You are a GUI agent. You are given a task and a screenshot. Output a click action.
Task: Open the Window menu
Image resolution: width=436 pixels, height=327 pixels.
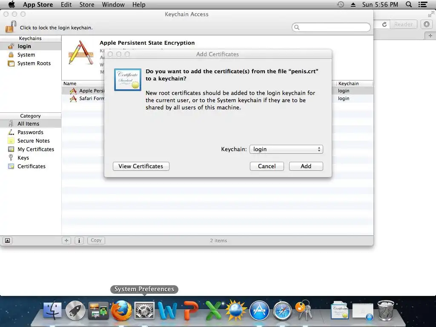click(x=113, y=4)
